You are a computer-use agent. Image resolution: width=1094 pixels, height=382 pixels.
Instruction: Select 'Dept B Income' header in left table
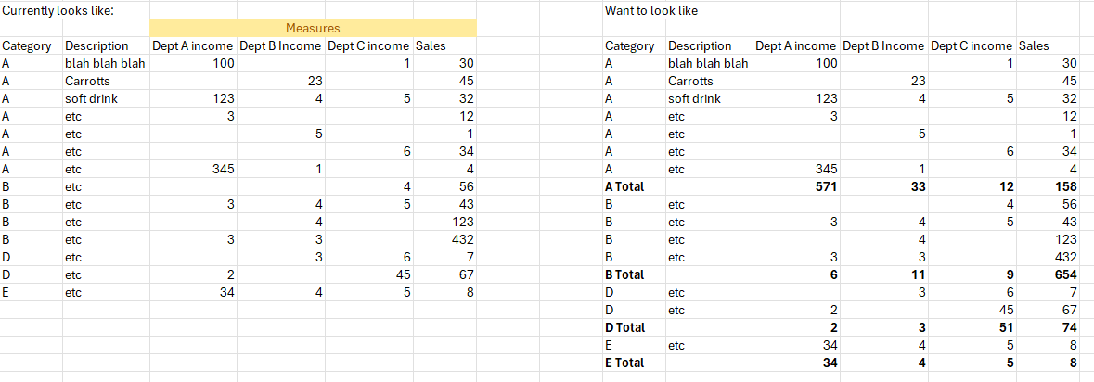(x=280, y=46)
